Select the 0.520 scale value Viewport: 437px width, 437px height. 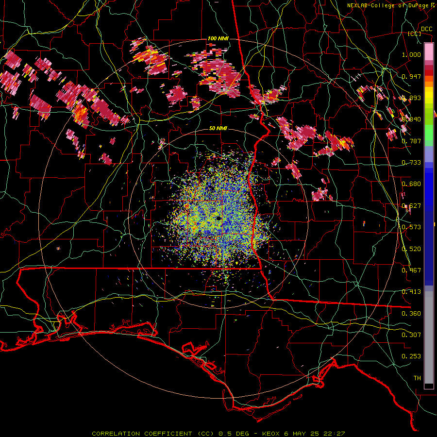411,249
